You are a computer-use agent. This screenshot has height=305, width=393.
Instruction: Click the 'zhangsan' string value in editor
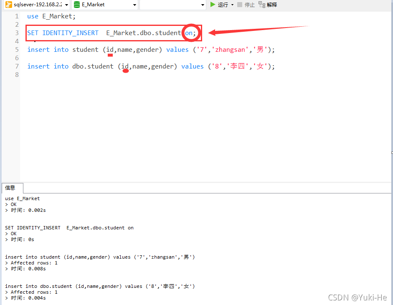pos(230,50)
